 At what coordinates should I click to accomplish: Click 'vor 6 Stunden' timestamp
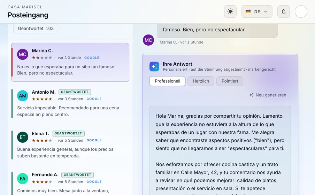pos(70,182)
